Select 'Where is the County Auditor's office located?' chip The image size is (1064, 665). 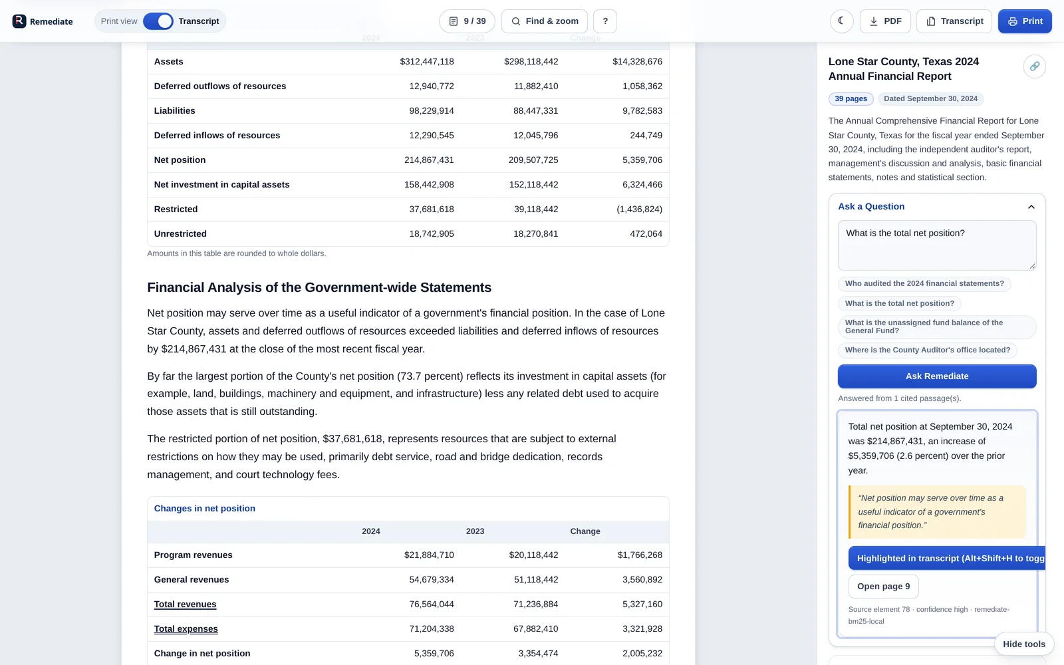[x=927, y=350]
